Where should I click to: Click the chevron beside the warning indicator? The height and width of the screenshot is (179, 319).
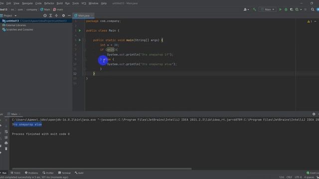pyautogui.click(x=316, y=21)
